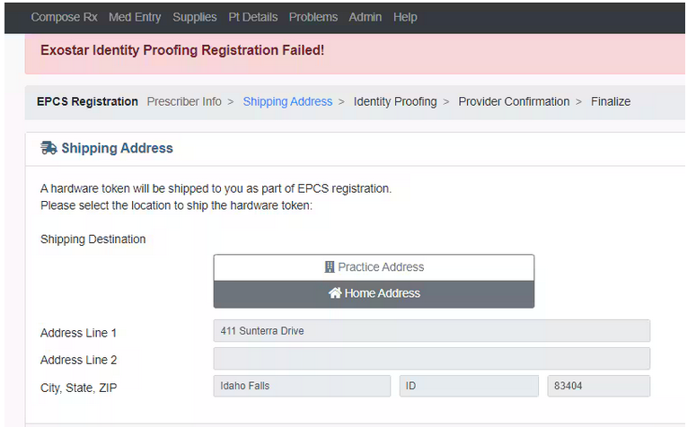The width and height of the screenshot is (696, 427).
Task: Open the Admin menu
Action: 365,17
